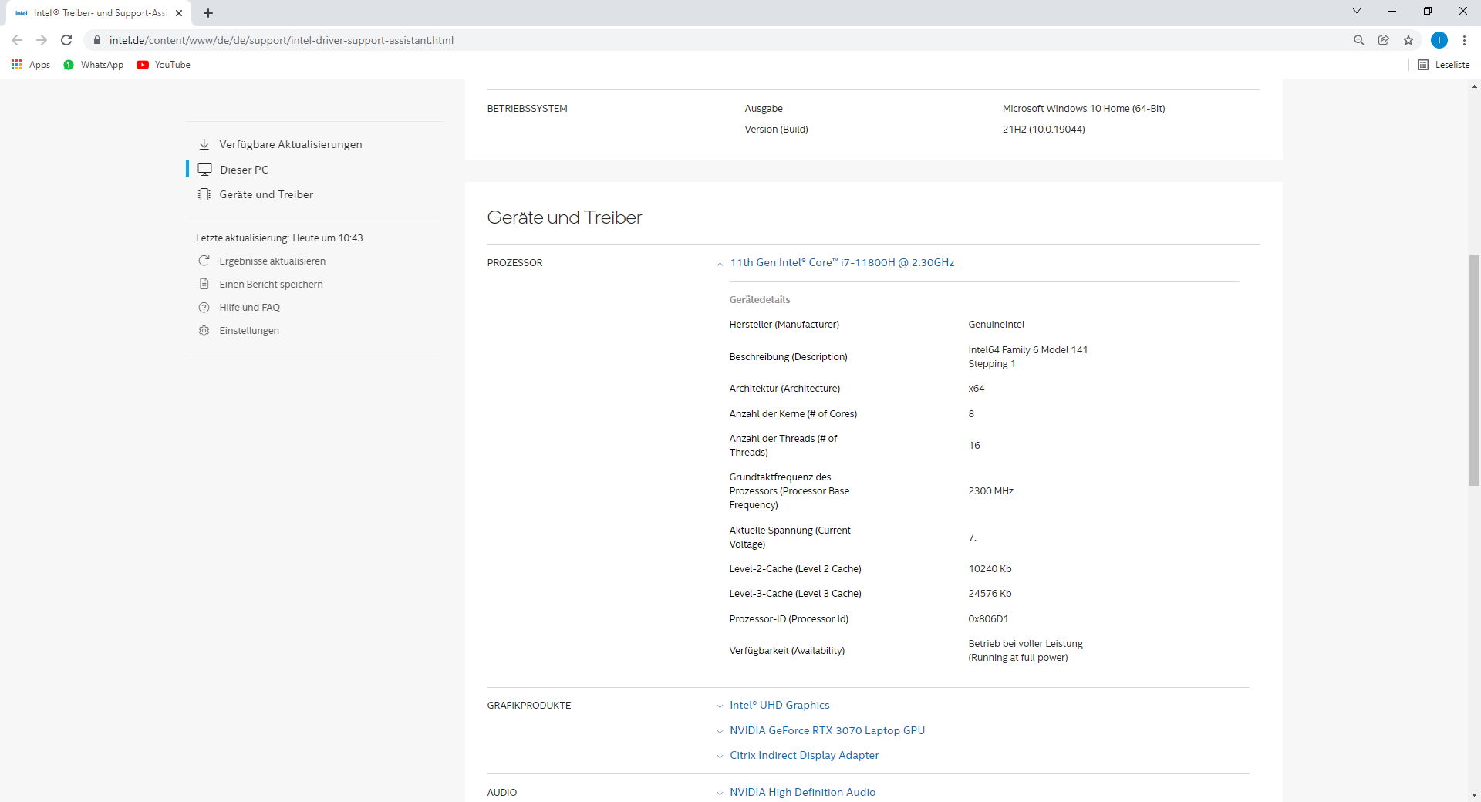1481x802 pixels.
Task: Open Intel UHD Graphics details
Action: pos(780,705)
